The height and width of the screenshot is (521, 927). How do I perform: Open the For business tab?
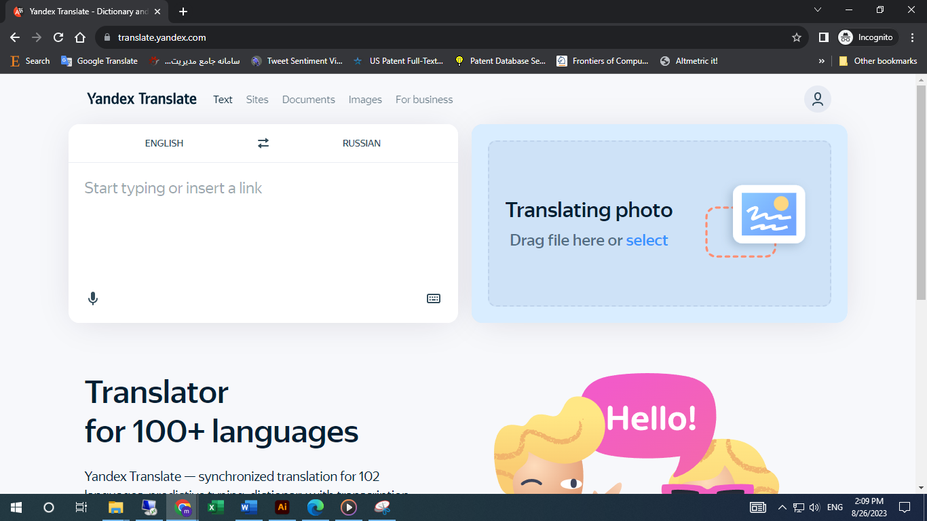424,99
